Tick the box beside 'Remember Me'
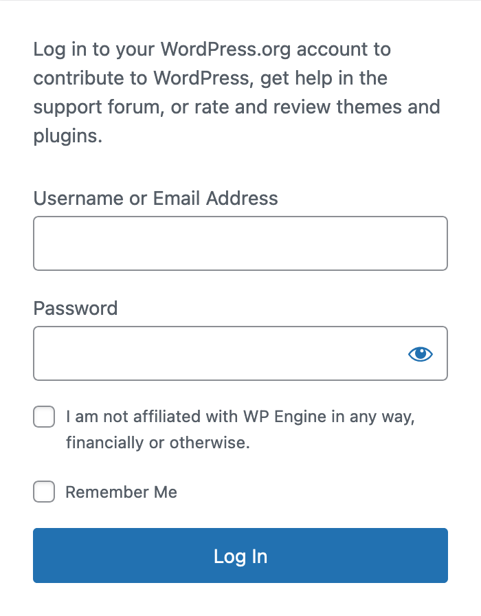481x616 pixels. [x=44, y=492]
